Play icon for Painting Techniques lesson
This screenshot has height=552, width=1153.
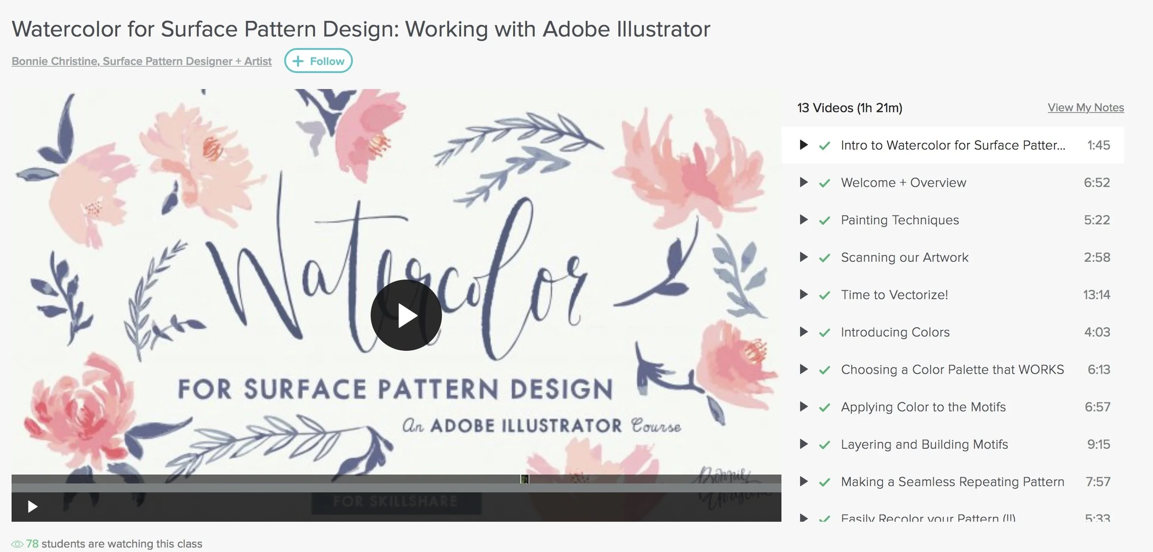pyautogui.click(x=803, y=219)
